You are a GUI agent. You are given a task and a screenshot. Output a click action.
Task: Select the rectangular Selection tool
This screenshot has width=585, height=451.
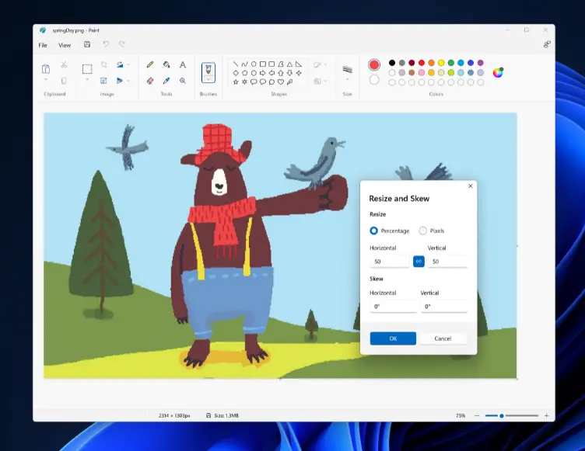(87, 69)
